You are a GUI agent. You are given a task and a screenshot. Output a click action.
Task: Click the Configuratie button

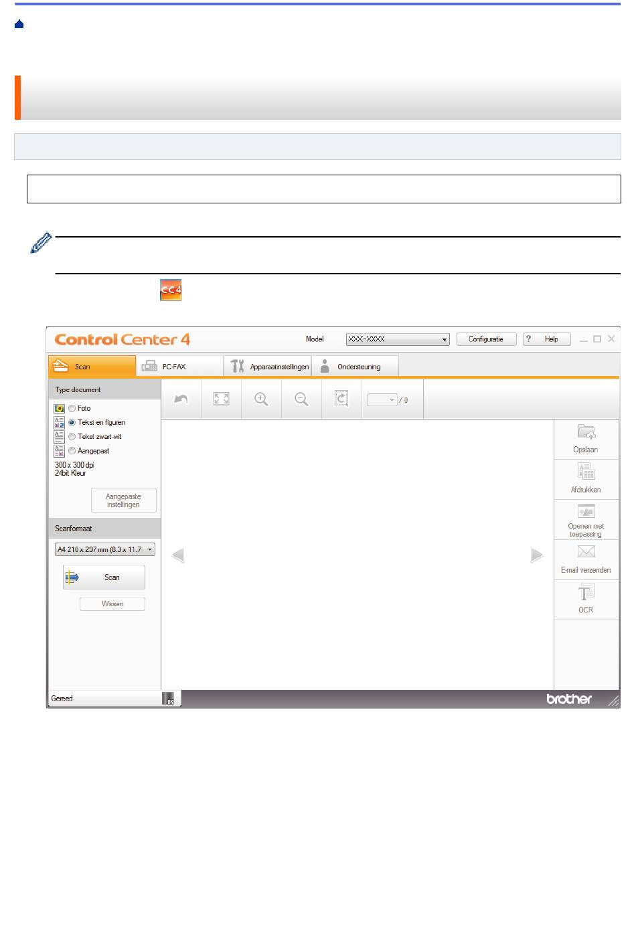(487, 339)
